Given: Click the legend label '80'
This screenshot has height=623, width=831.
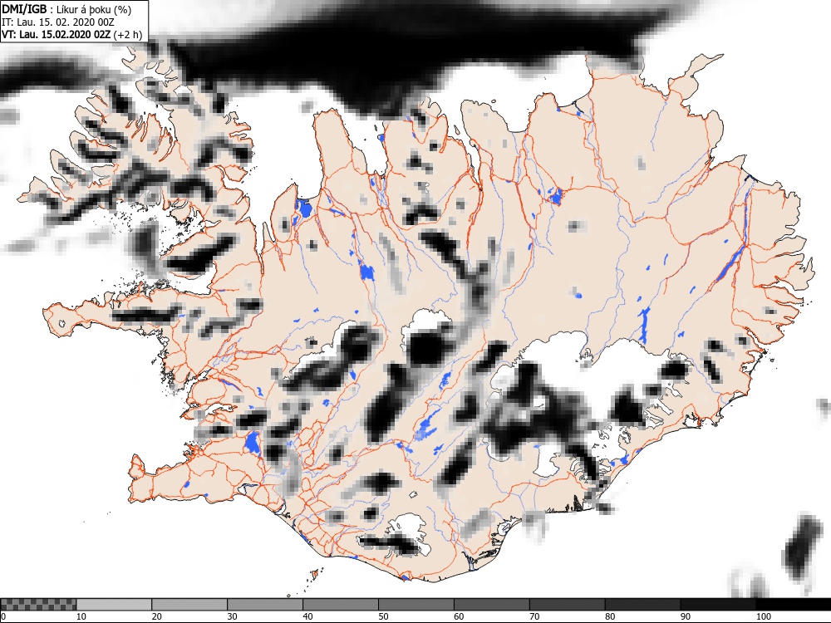Looking at the screenshot, I should tap(610, 616).
